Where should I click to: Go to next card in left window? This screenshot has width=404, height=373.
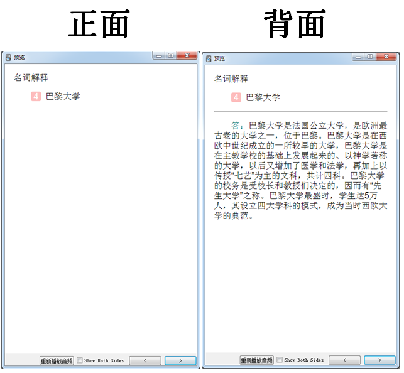[x=180, y=360]
